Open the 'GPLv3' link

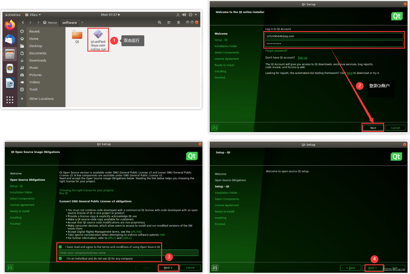point(112,238)
